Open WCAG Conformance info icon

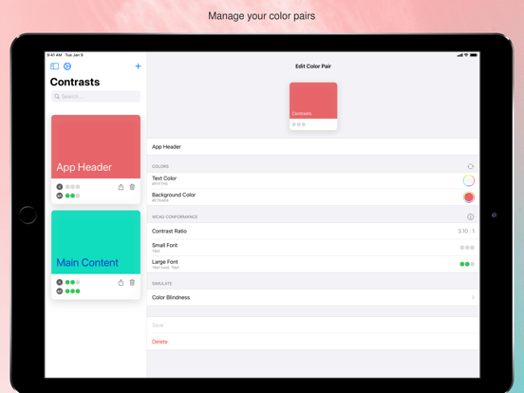470,216
